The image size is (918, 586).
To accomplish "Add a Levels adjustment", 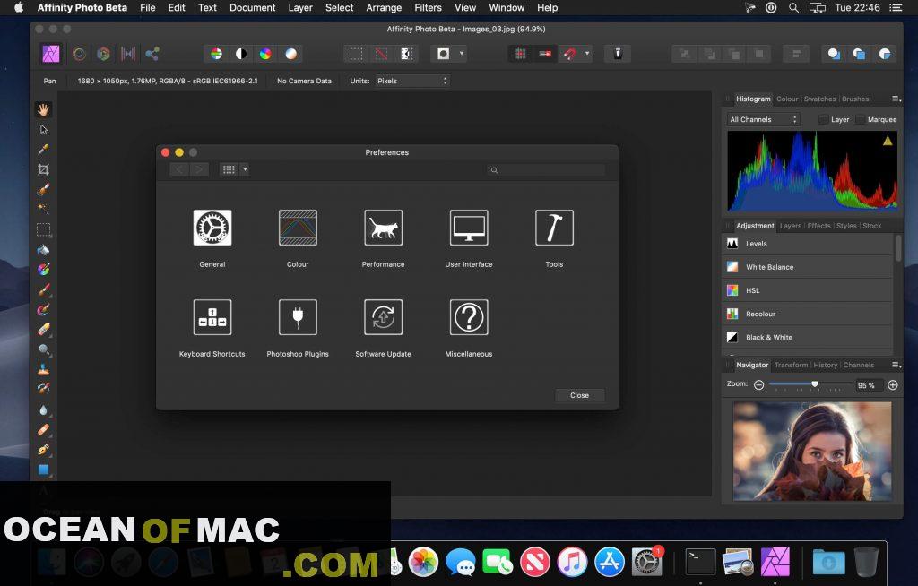I will (x=808, y=244).
